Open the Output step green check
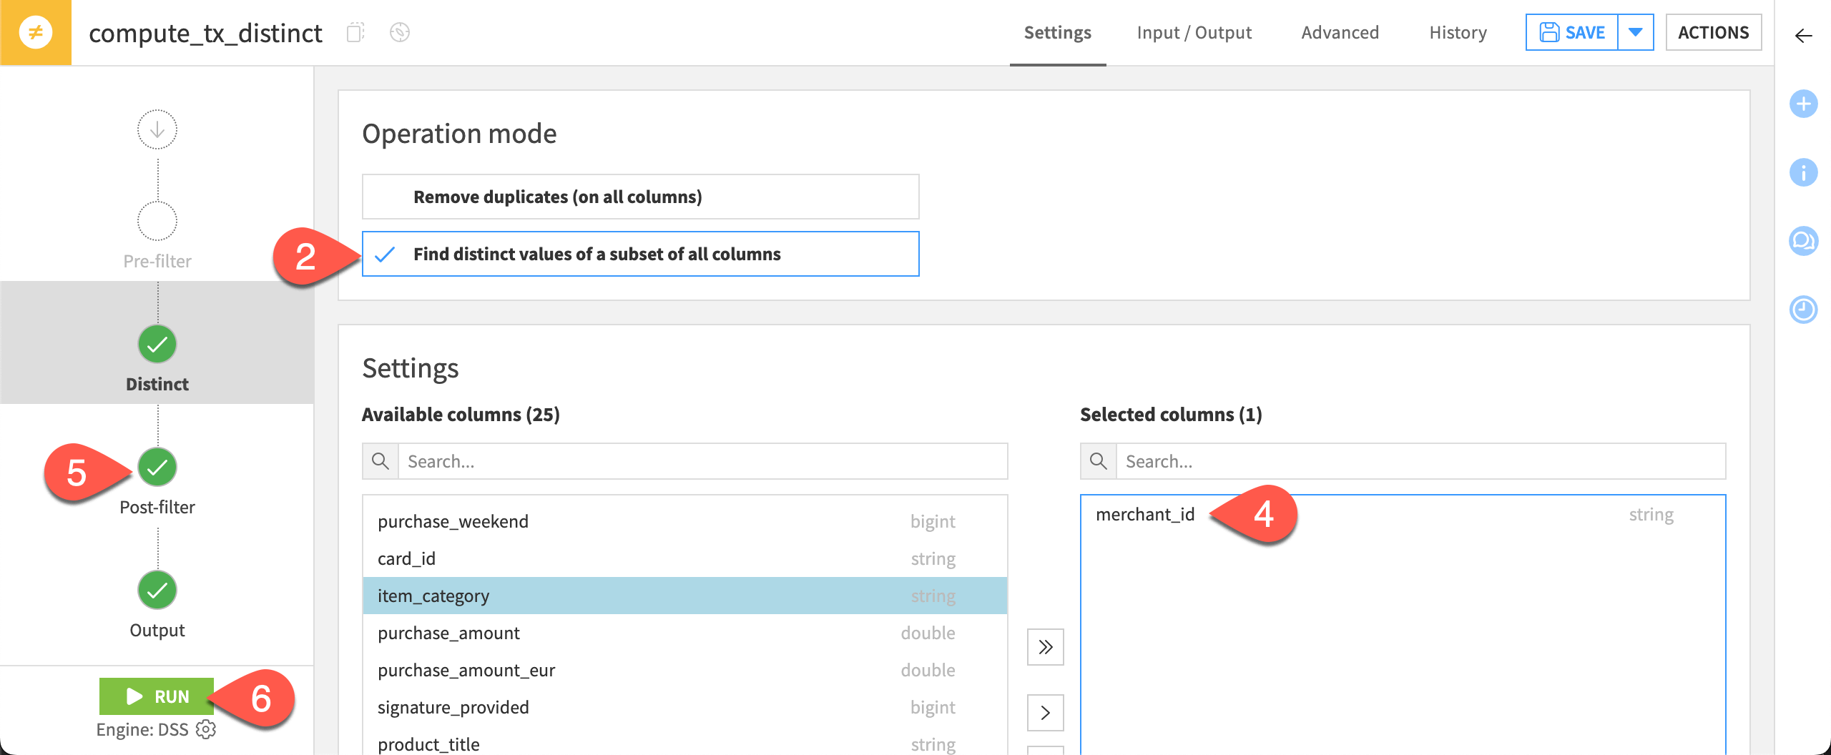The height and width of the screenshot is (755, 1831). click(157, 591)
